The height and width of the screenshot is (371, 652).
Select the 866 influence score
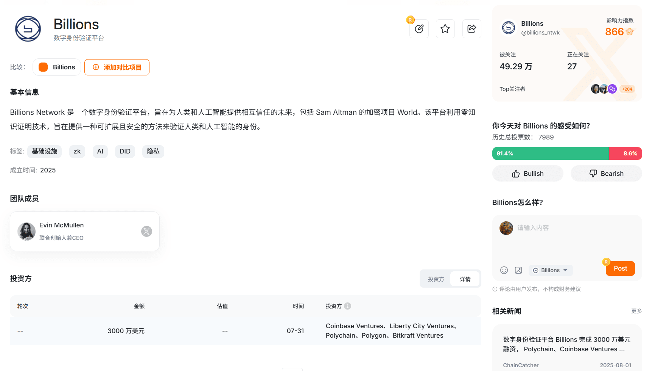pyautogui.click(x=614, y=32)
